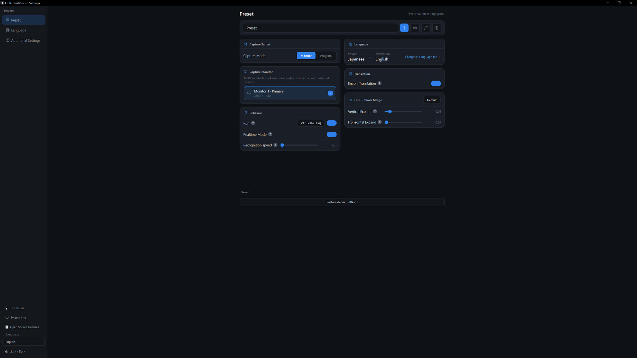Image resolution: width=637 pixels, height=358 pixels.
Task: Click the Capture Target crop icon
Action: click(246, 44)
